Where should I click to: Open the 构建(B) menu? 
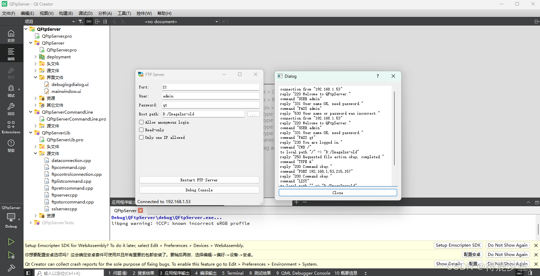(x=66, y=13)
